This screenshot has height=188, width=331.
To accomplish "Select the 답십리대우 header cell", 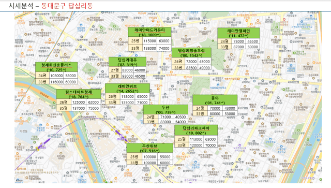I will tap(127, 62).
